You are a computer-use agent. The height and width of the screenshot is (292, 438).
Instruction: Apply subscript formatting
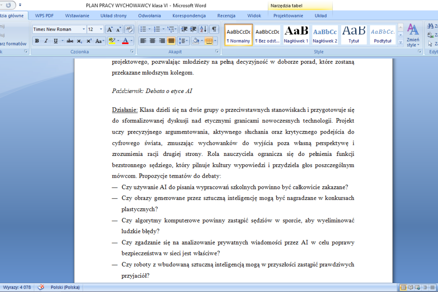(x=80, y=41)
